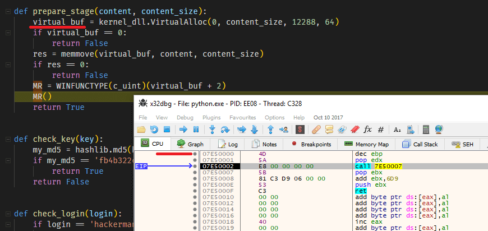Switch to the Memory Map tab
The height and width of the screenshot is (231, 488).
[366, 144]
